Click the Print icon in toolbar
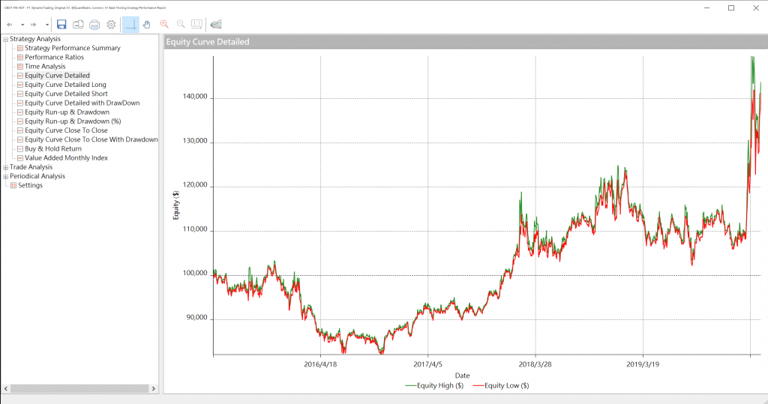The image size is (768, 404). (94, 25)
